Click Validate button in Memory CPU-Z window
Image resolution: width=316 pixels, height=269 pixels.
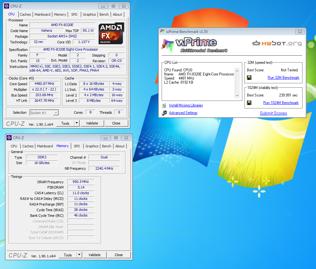click(94, 255)
